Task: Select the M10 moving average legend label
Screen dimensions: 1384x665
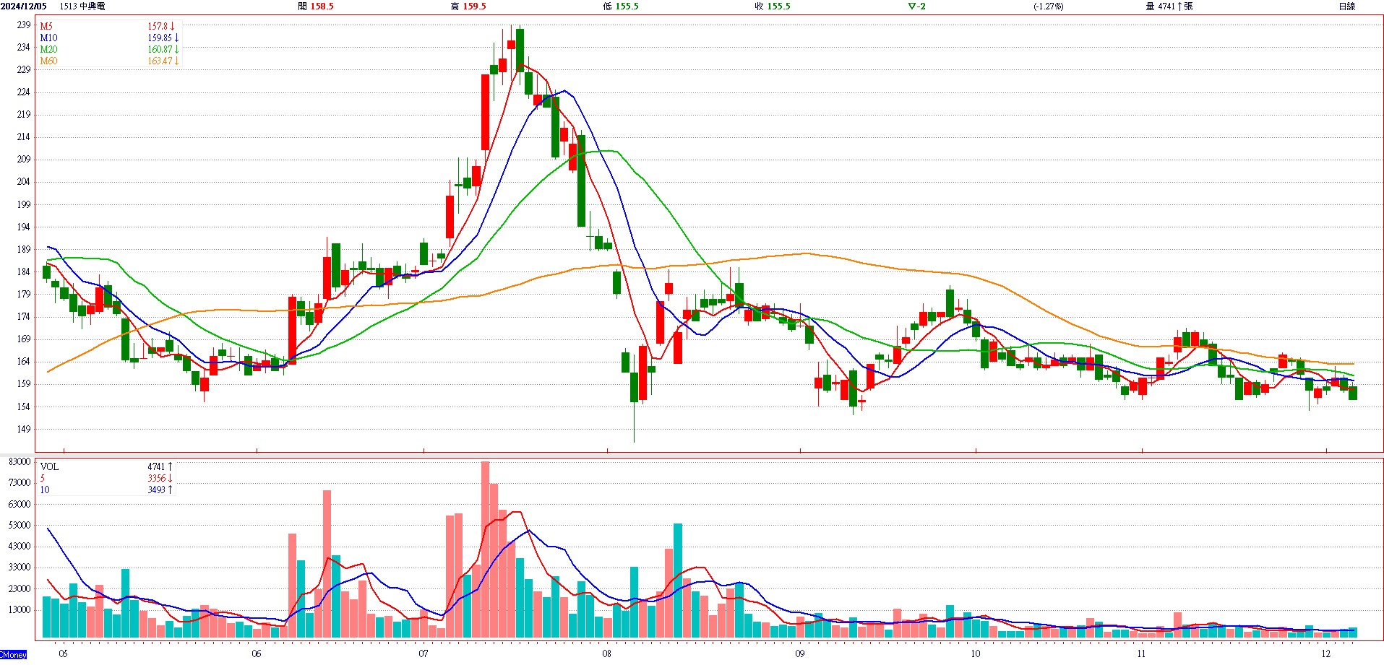Action: 48,38
